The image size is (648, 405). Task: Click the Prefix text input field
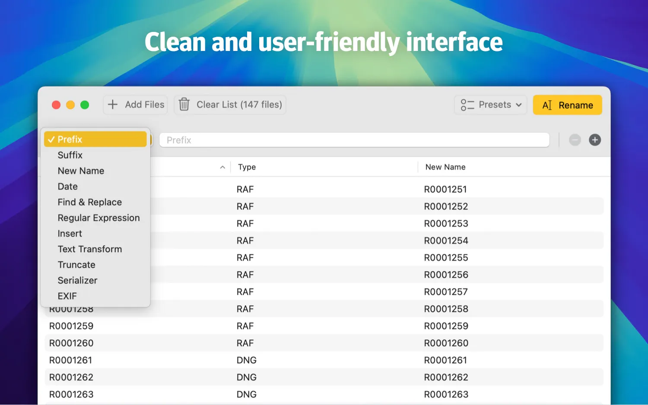[x=354, y=140]
